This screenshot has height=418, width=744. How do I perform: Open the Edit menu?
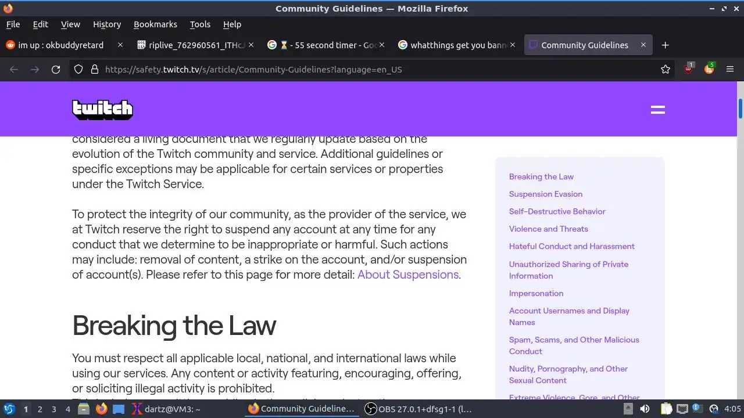[x=40, y=24]
